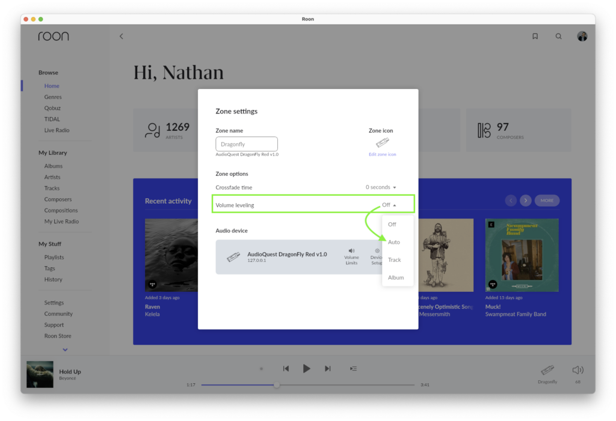The height and width of the screenshot is (421, 616).
Task: Click the Hold Up track title
Action: [x=70, y=372]
